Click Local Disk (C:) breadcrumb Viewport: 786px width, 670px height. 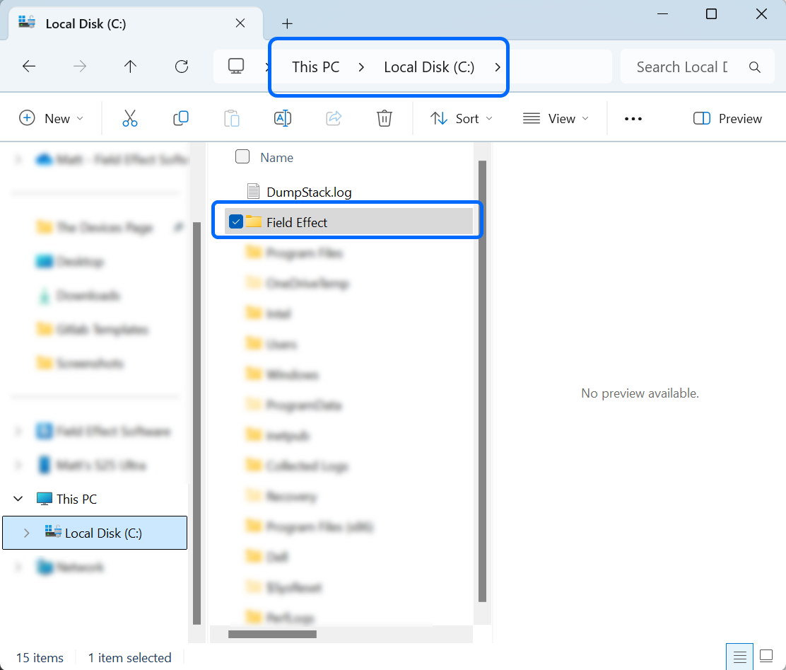click(429, 67)
